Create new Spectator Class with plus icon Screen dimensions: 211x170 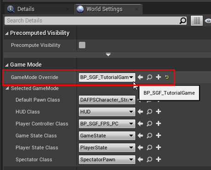point(158,159)
